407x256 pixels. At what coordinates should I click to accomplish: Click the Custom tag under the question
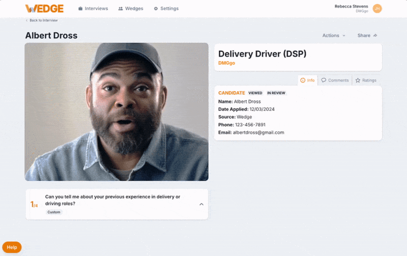[54, 212]
